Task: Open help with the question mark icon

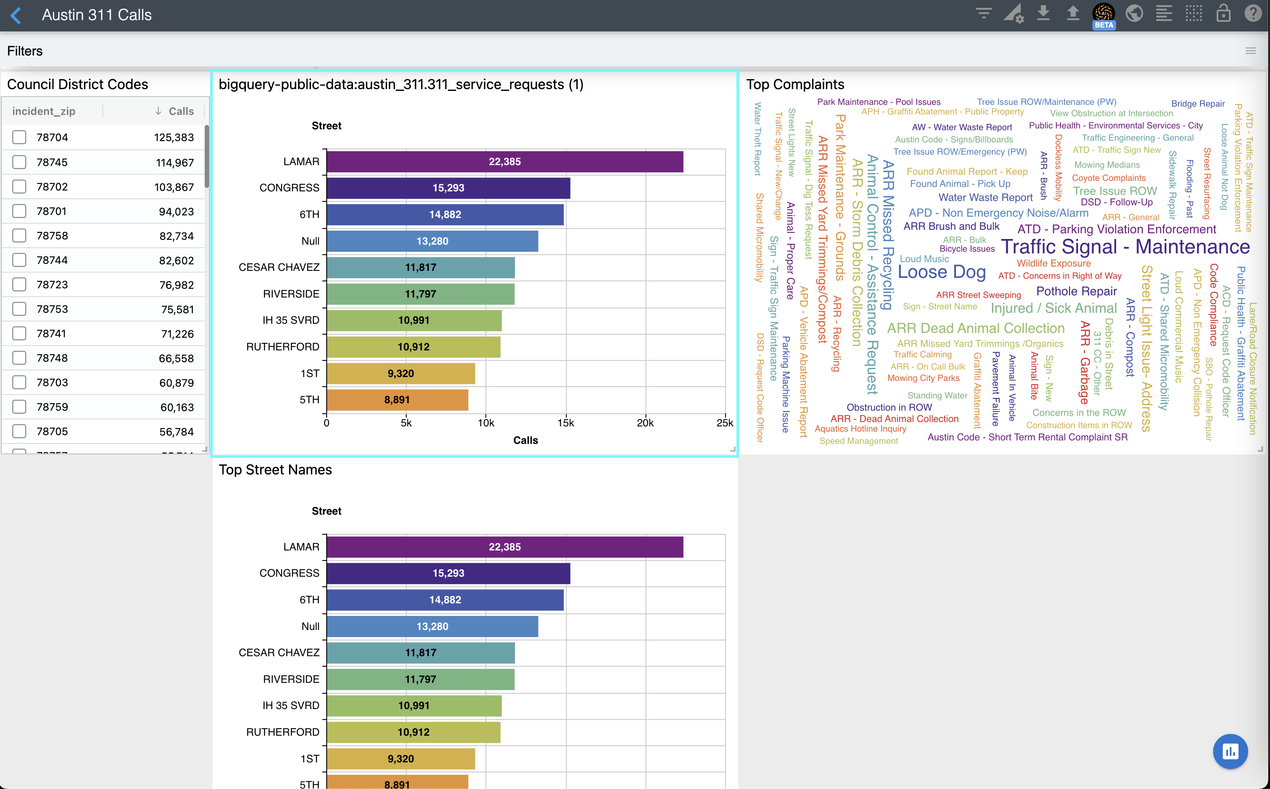Action: click(1253, 13)
